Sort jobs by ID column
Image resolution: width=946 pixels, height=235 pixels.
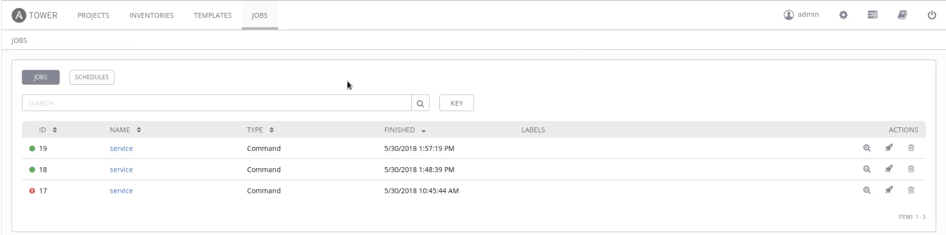point(48,130)
